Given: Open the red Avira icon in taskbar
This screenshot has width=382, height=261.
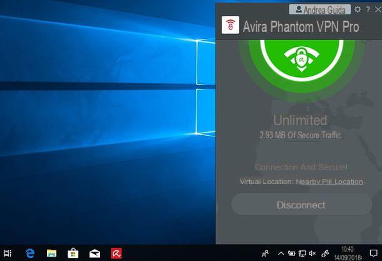Looking at the screenshot, I should click(x=116, y=253).
